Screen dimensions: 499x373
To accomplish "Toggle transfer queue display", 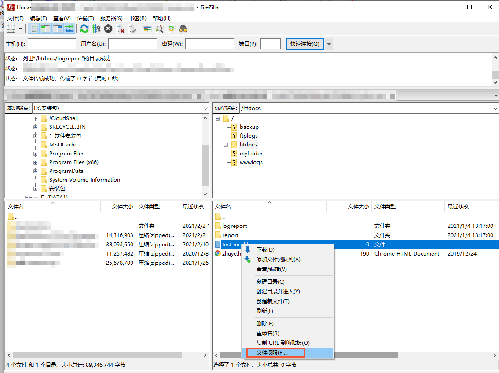I will pyautogui.click(x=70, y=29).
